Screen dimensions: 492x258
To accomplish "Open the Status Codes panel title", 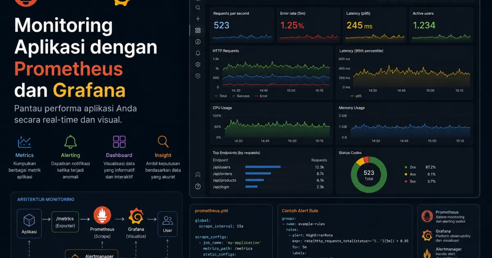I will click(350, 153).
